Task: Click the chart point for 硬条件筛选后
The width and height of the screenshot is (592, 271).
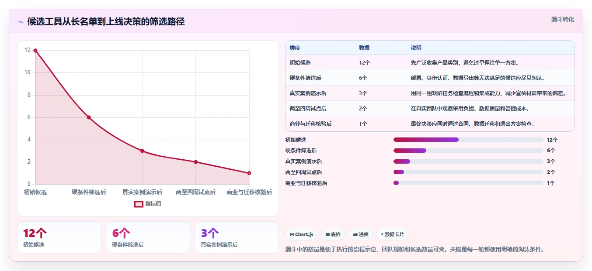Action: click(x=89, y=117)
